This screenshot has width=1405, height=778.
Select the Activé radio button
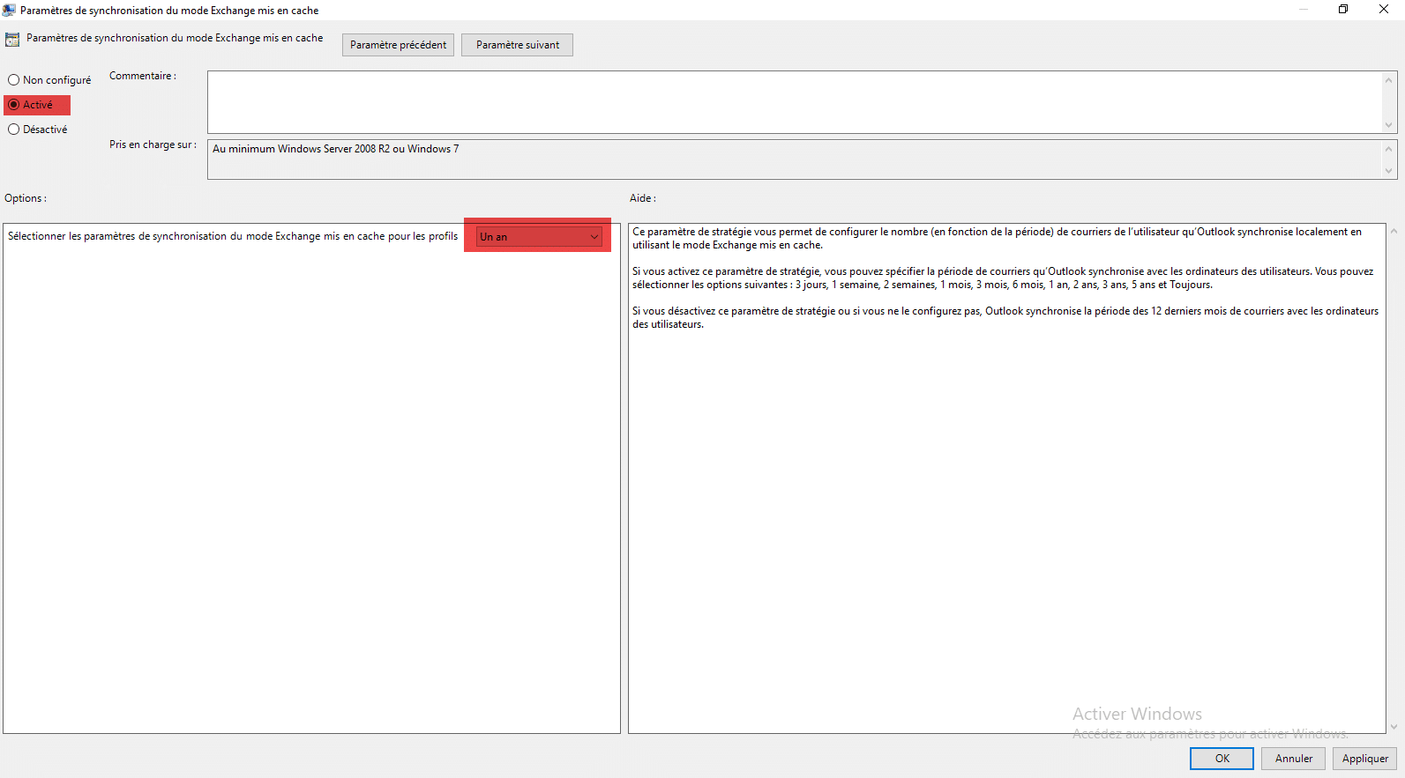point(14,105)
